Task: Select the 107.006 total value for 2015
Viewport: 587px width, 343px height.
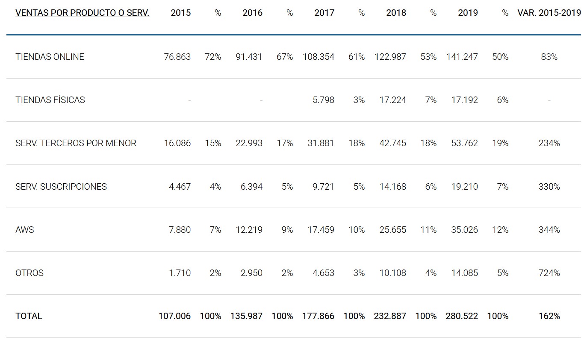Action: (174, 316)
